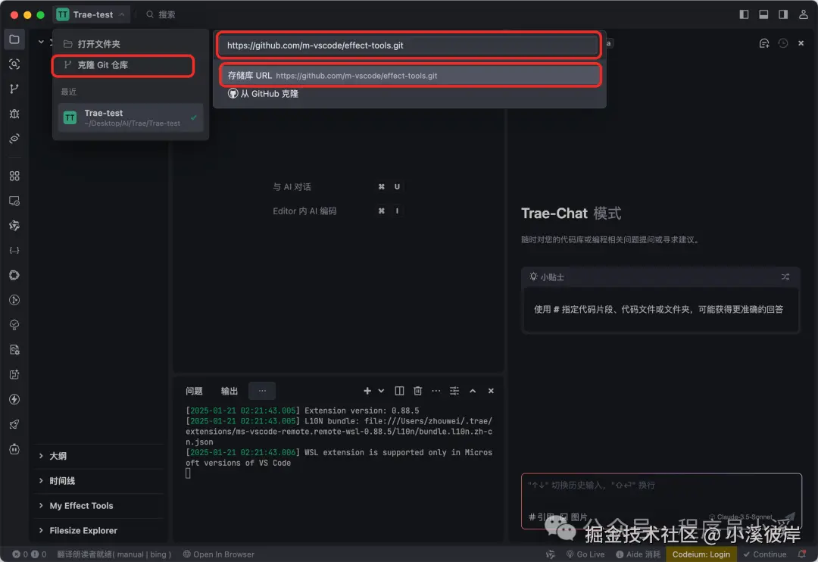The height and width of the screenshot is (562, 818).
Task: Switch to the 问题 tab
Action: click(194, 391)
